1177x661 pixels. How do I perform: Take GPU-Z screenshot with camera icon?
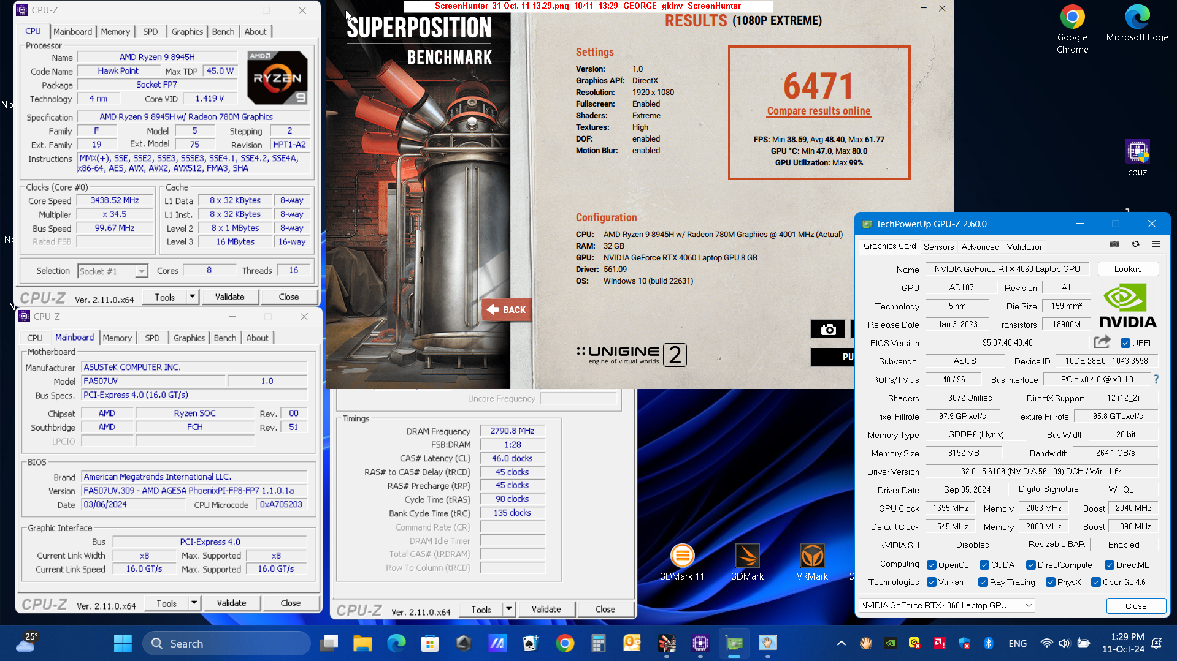point(1114,244)
